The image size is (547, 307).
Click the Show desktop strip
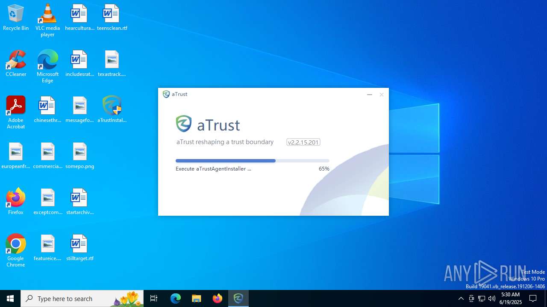click(546, 298)
